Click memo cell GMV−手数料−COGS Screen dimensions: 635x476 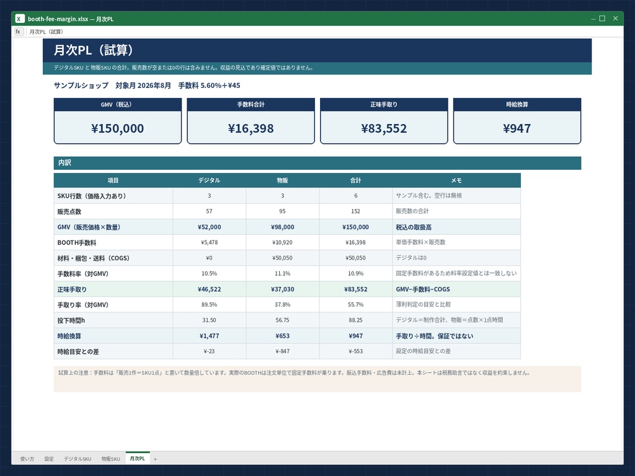pos(456,289)
